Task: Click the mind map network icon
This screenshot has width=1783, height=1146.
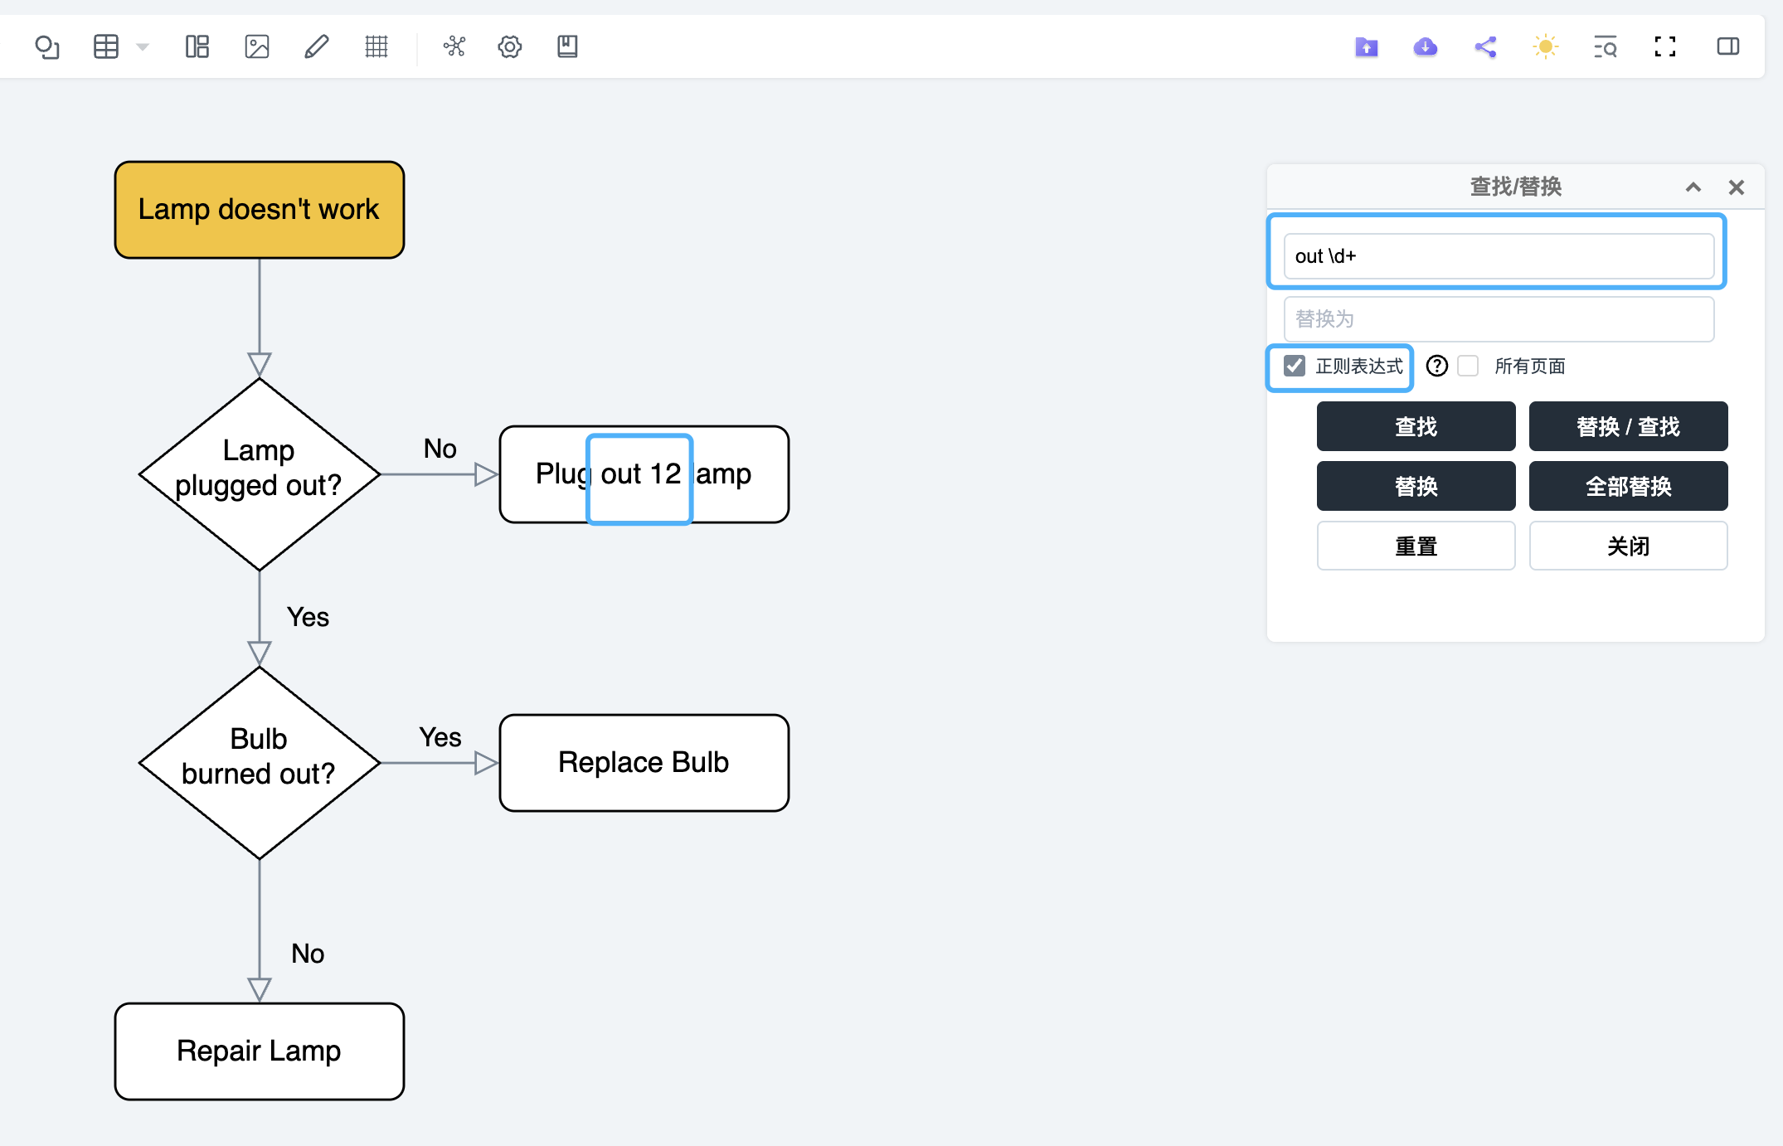Action: tap(454, 46)
